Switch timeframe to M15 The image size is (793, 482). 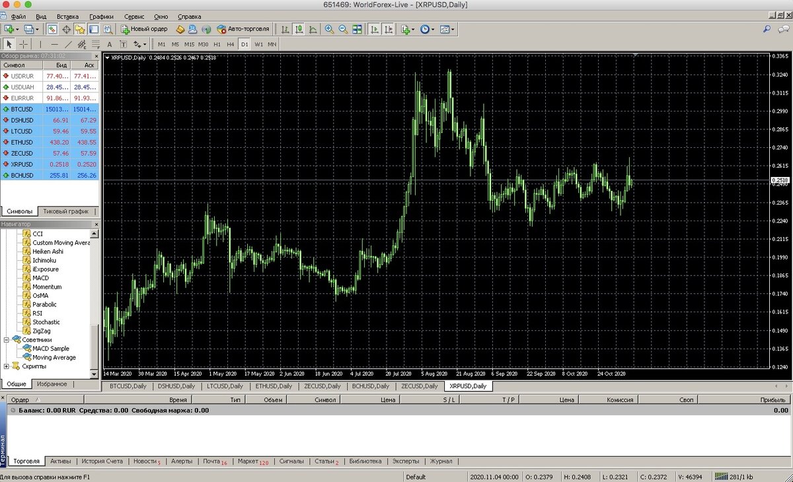tap(189, 44)
